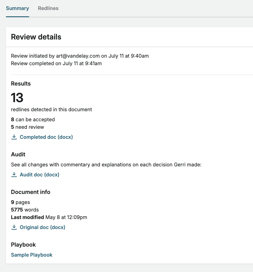Click the '5 need review' line
The height and width of the screenshot is (272, 253).
(27, 127)
